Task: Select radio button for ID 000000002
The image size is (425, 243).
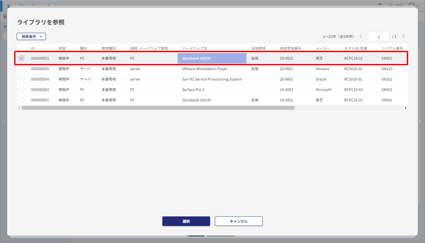Action: coord(22,58)
